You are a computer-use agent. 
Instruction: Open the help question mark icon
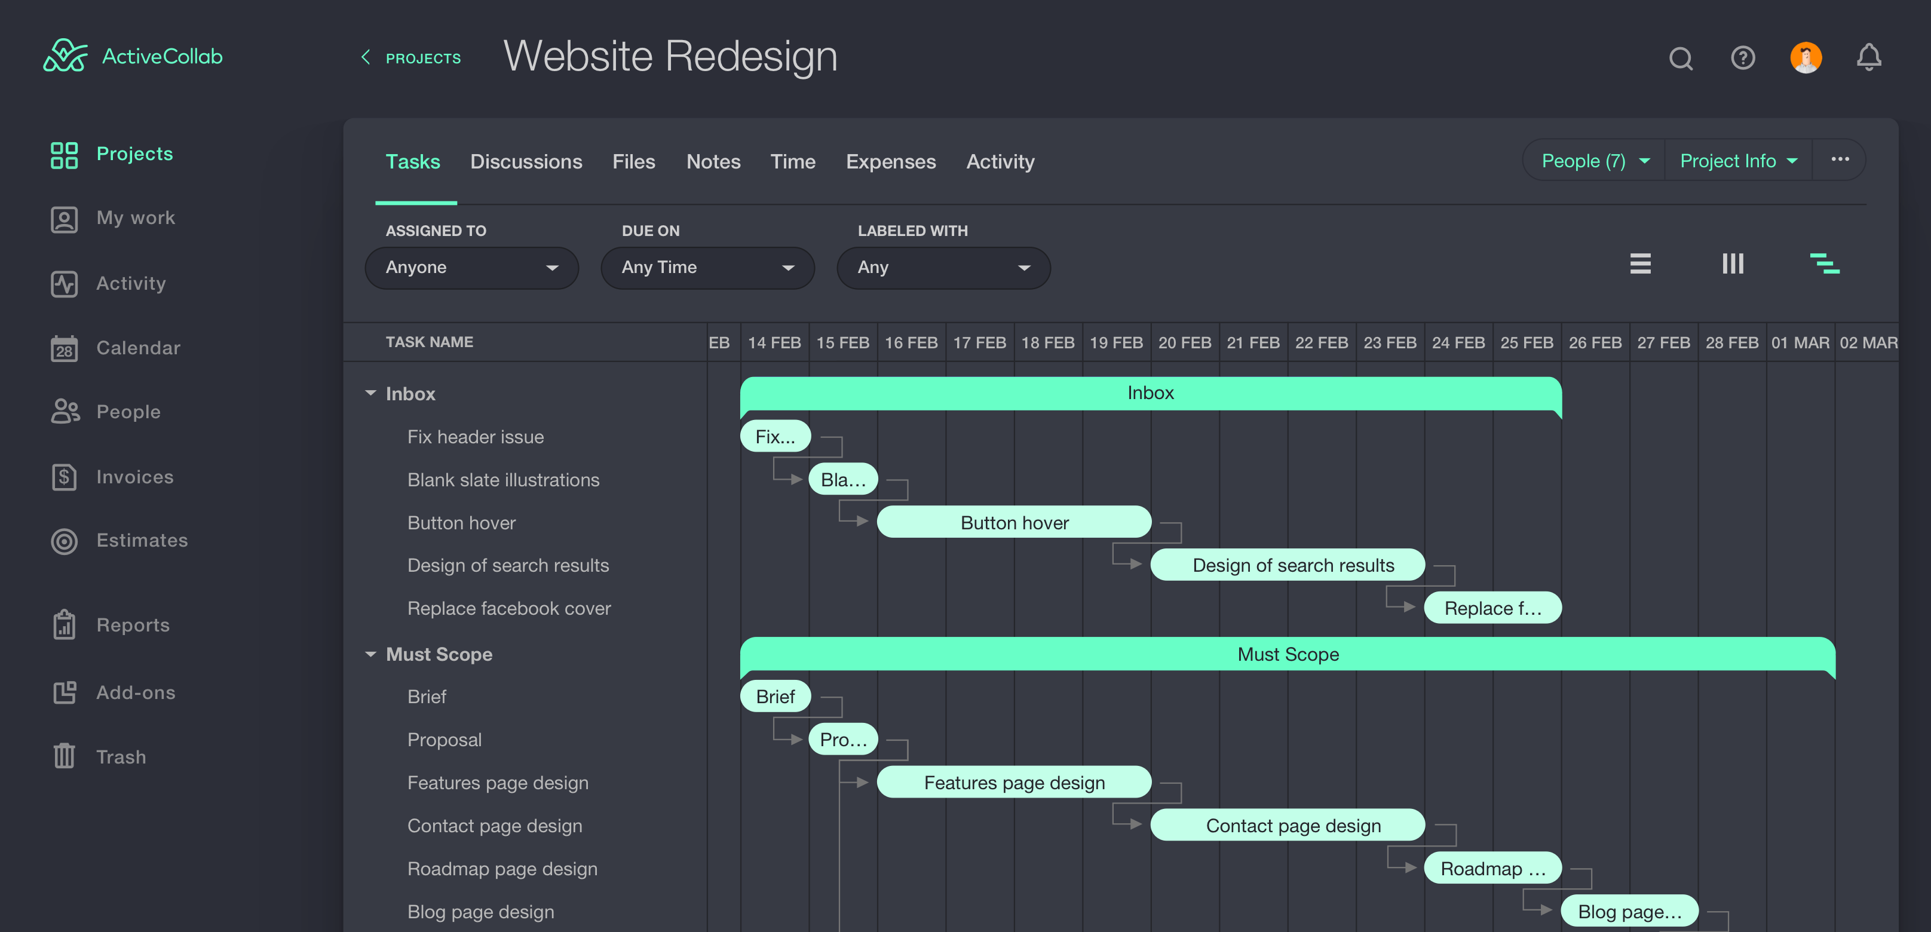[x=1743, y=58]
